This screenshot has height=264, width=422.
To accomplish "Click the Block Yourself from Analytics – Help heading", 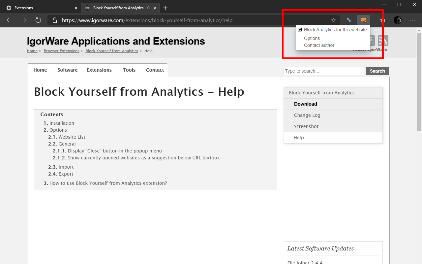I will [x=139, y=91].
